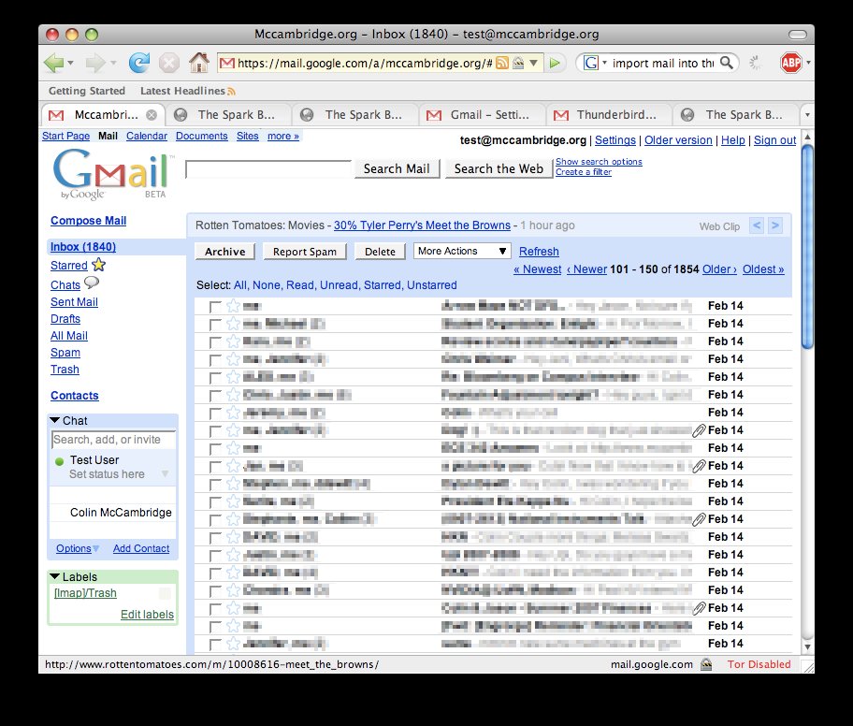
Task: Open the Settings link
Action: coord(615,139)
